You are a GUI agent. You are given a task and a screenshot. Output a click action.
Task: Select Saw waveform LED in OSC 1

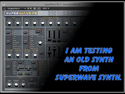(x=11, y=39)
